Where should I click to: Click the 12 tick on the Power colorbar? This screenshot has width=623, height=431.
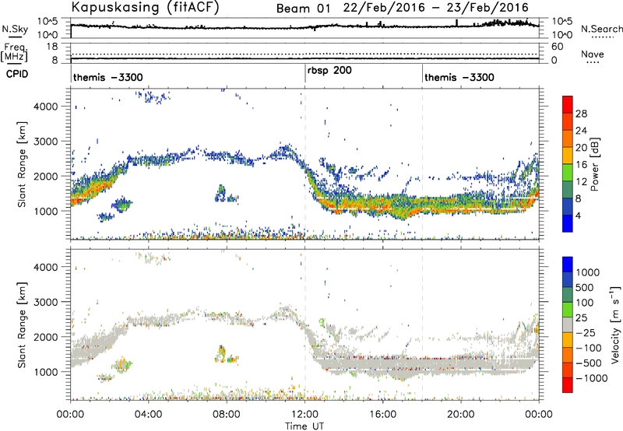pyautogui.click(x=581, y=182)
